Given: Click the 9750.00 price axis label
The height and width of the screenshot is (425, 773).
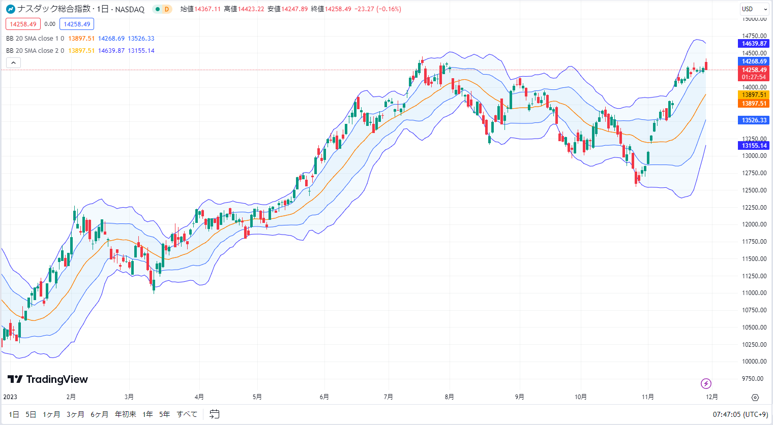Looking at the screenshot, I should (753, 379).
